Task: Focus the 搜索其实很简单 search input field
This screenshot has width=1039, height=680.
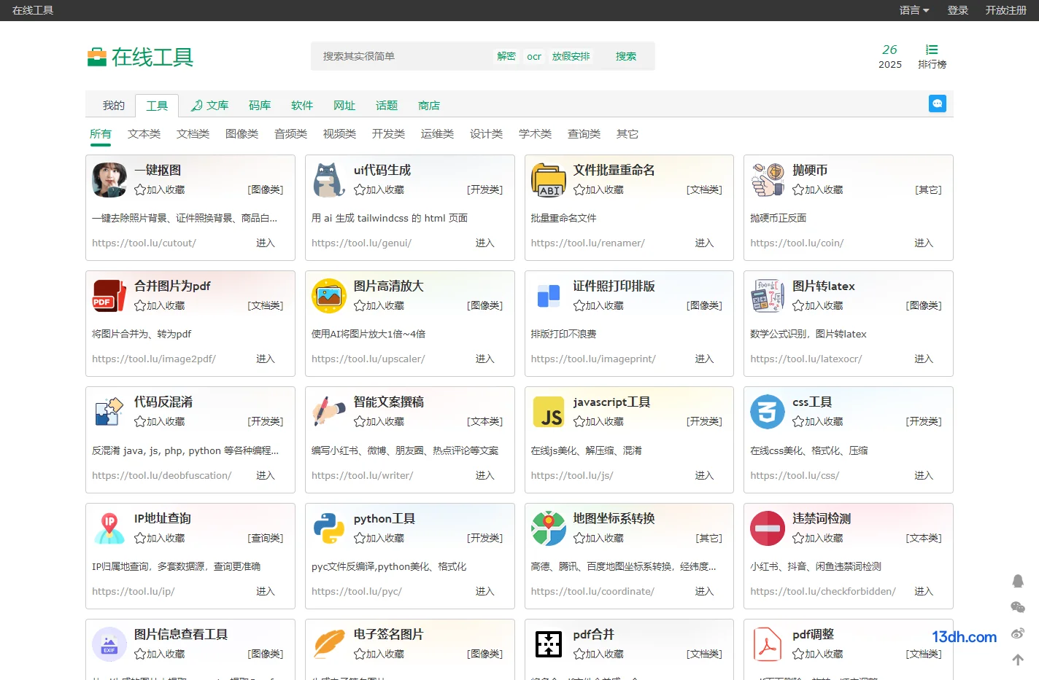Action: 401,56
